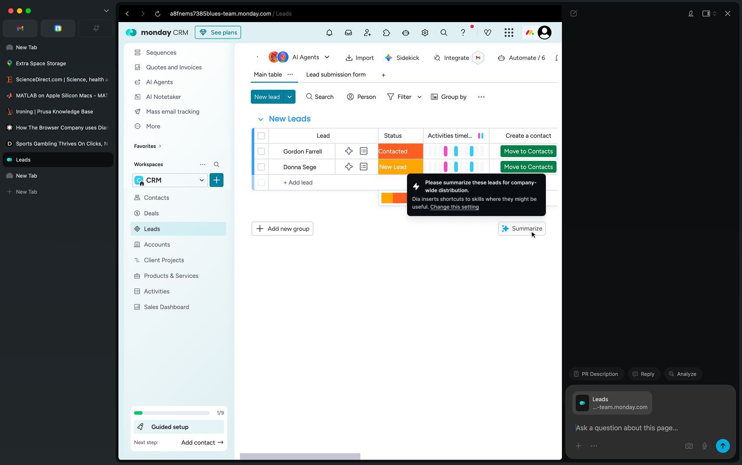742x465 pixels.
Task: Reload the page with the refresh icon
Action: point(158,14)
